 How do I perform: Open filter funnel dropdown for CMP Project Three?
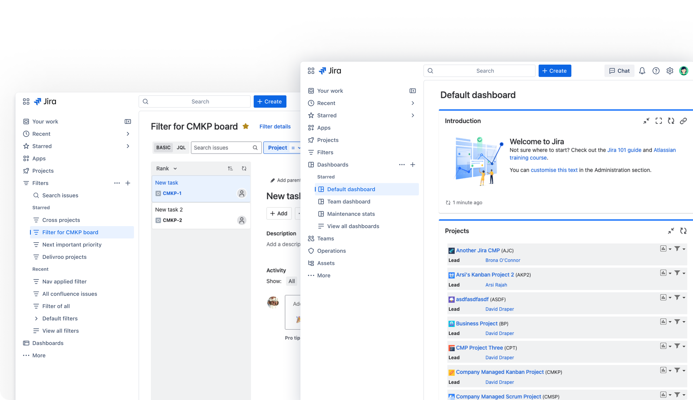click(684, 346)
